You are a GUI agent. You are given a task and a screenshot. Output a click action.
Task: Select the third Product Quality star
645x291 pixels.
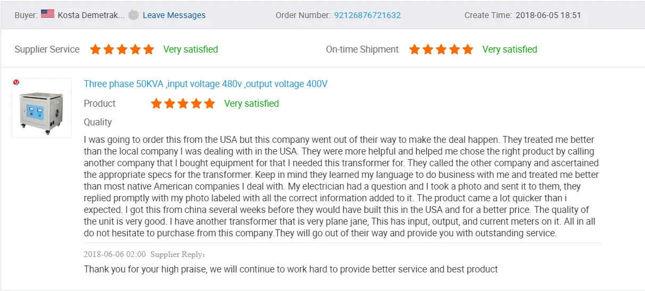tap(183, 104)
